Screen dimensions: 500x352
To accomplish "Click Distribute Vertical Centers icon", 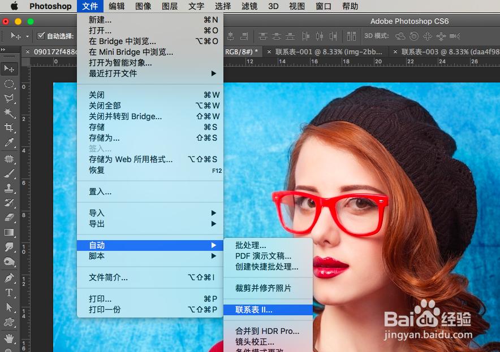I will pos(277,36).
